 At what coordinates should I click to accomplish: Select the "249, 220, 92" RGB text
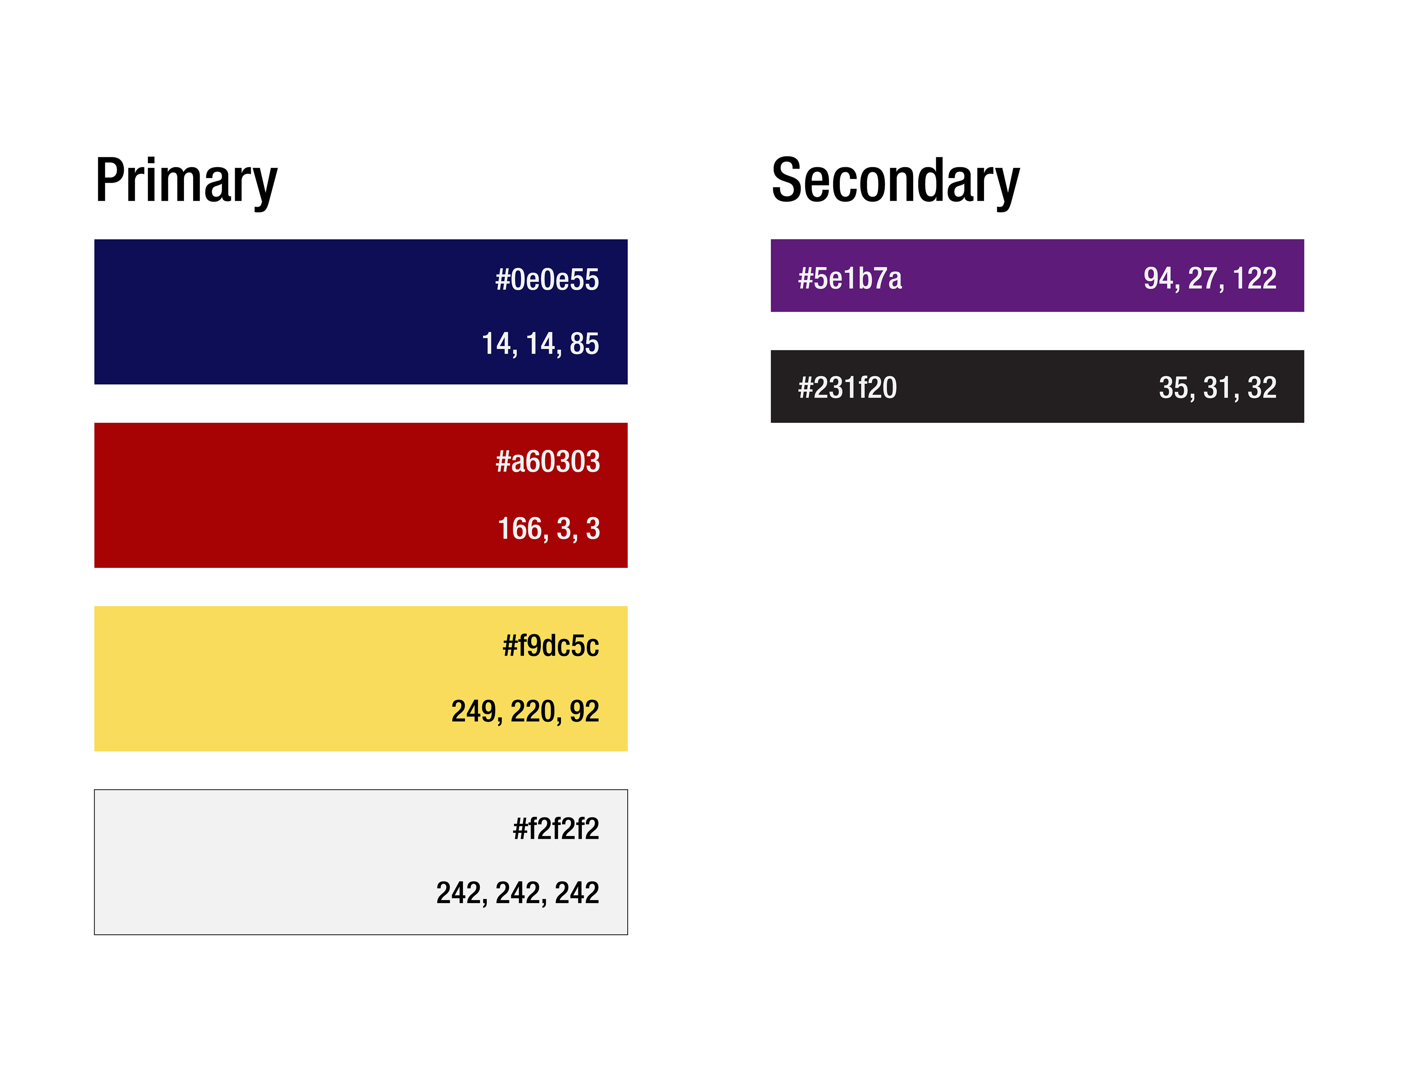click(x=525, y=711)
